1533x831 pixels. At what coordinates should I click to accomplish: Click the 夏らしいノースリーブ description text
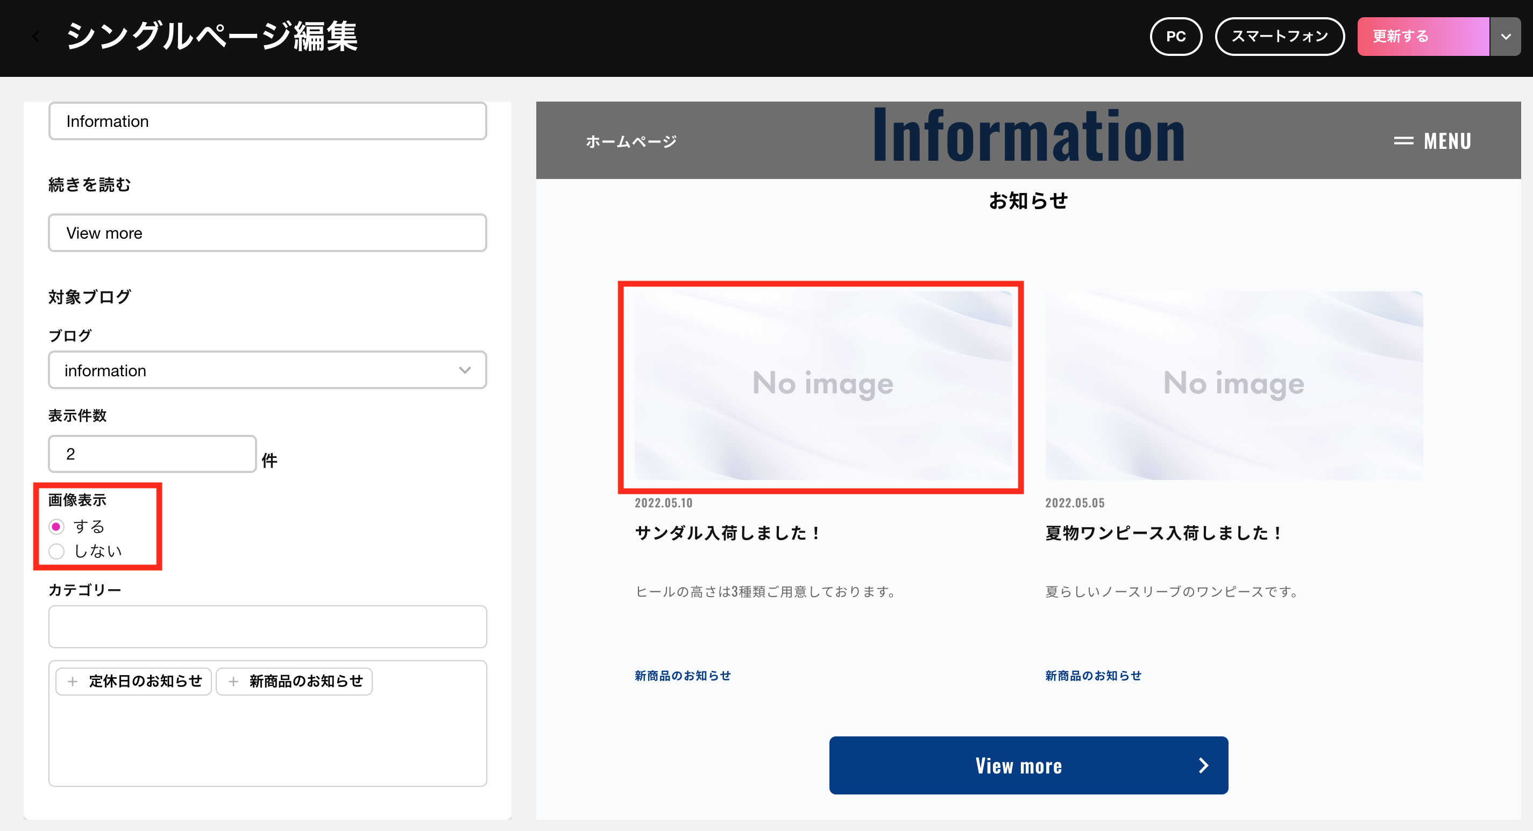pos(1172,591)
